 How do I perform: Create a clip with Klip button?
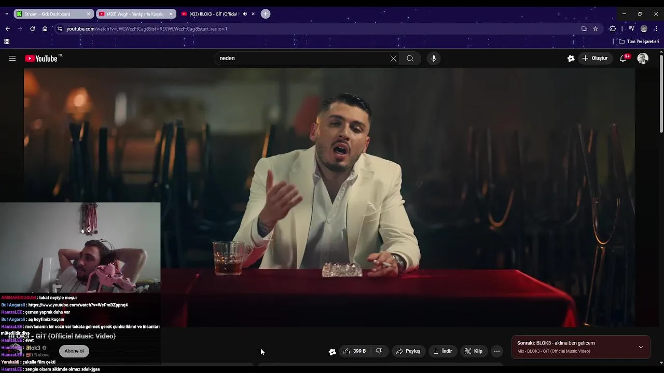473,351
